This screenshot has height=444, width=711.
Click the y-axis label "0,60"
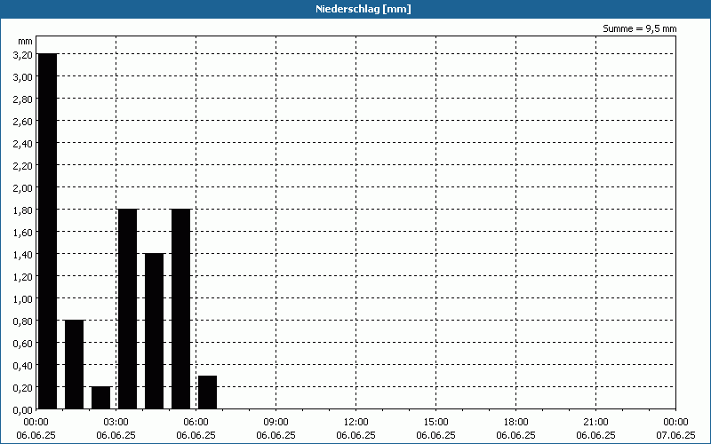(23, 344)
